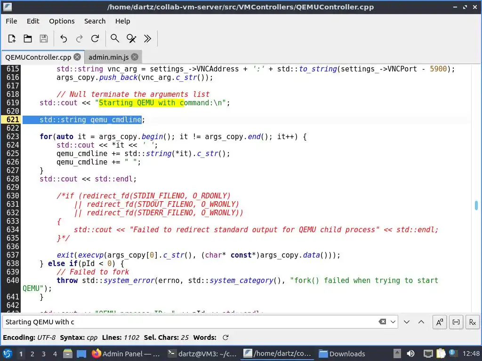The height and width of the screenshot is (361, 482).
Task: Switch to workspace 1
Action: (x=21, y=354)
